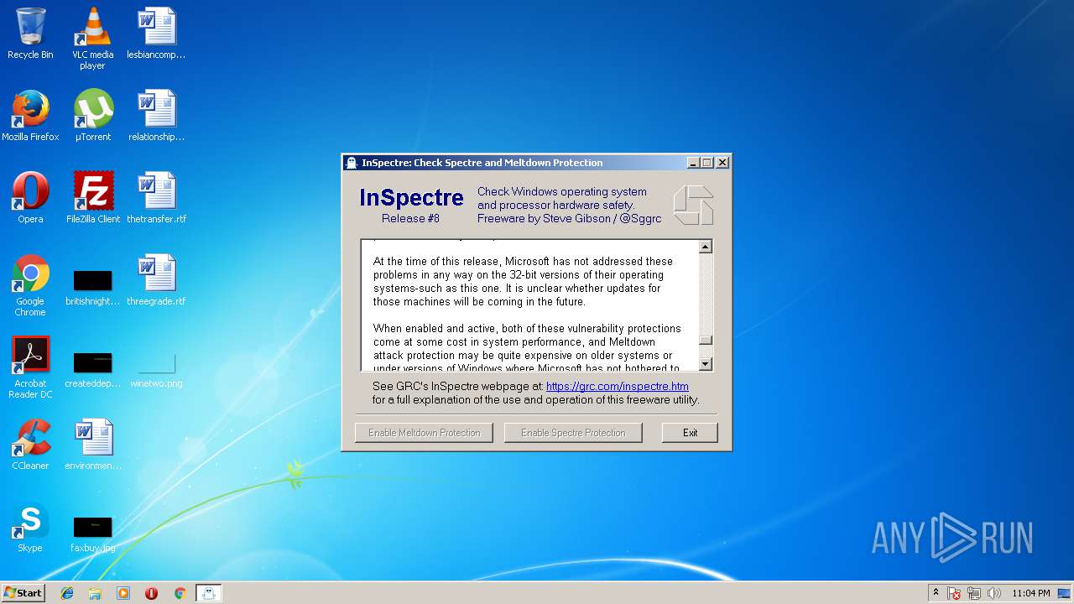Click the 11:04 PM clock
This screenshot has width=1074, height=604.
click(1031, 593)
